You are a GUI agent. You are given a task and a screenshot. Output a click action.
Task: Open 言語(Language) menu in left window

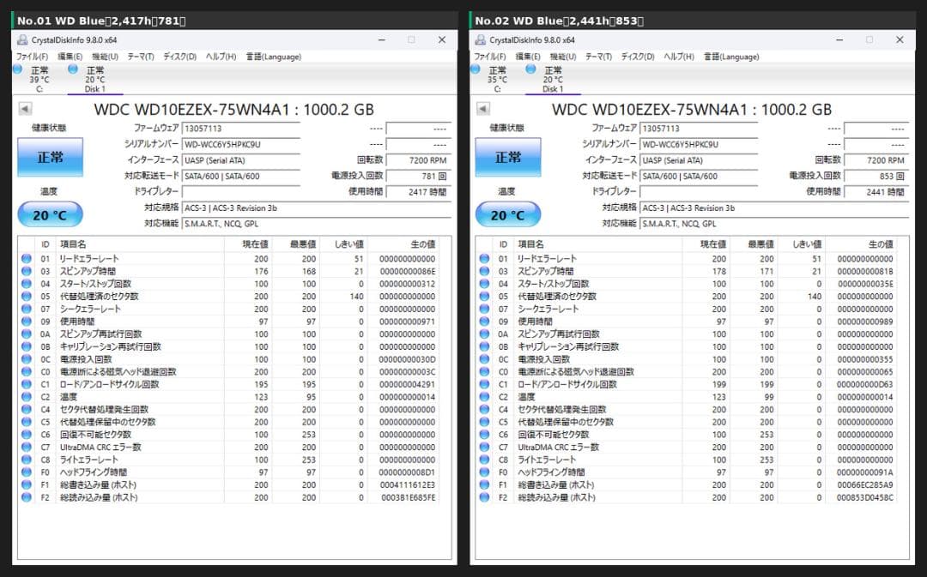pyautogui.click(x=274, y=57)
